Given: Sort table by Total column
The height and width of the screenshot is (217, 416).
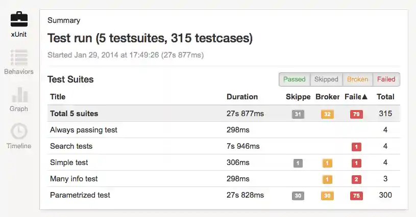Looking at the screenshot, I should pos(385,97).
